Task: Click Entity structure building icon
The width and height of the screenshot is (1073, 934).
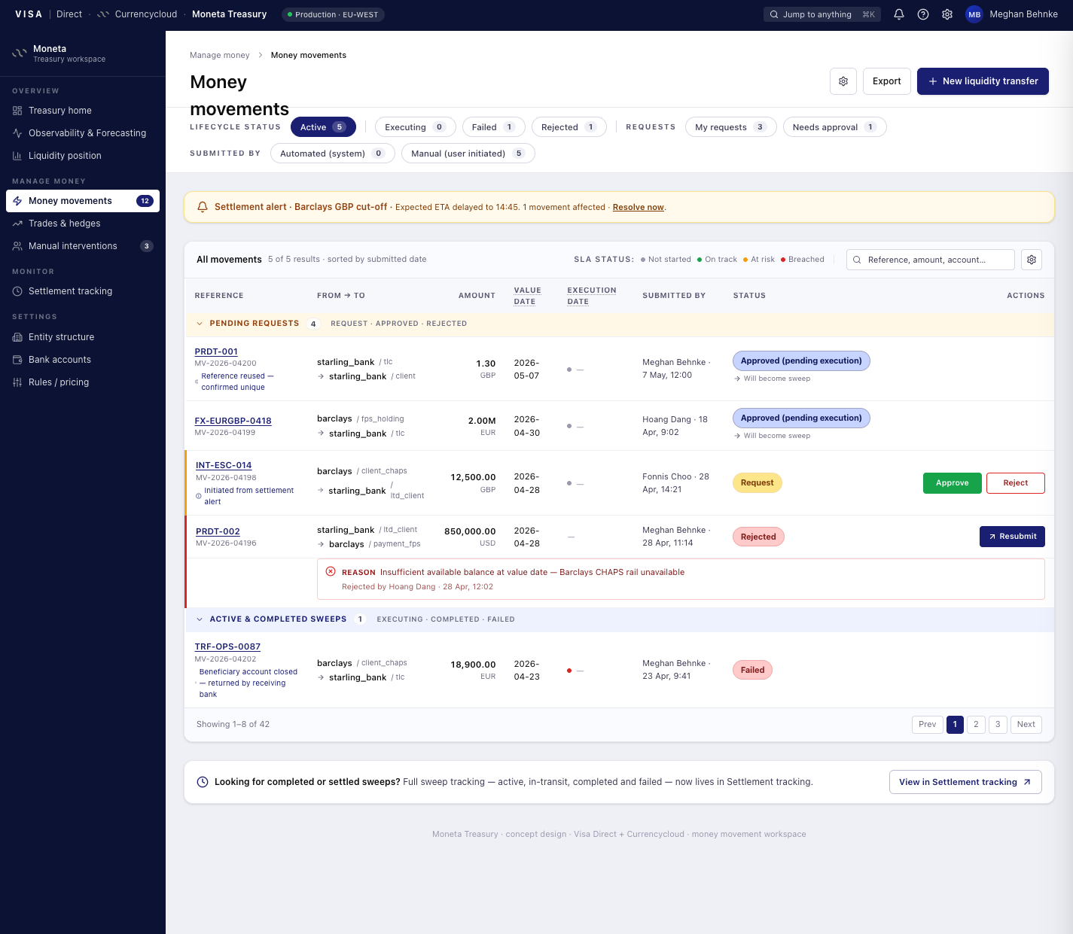Action: 17,337
